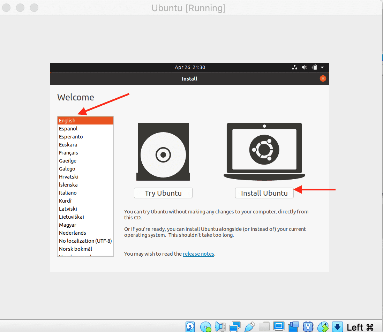Select Nederlands as the installer language
This screenshot has height=332, width=383.
point(72,233)
